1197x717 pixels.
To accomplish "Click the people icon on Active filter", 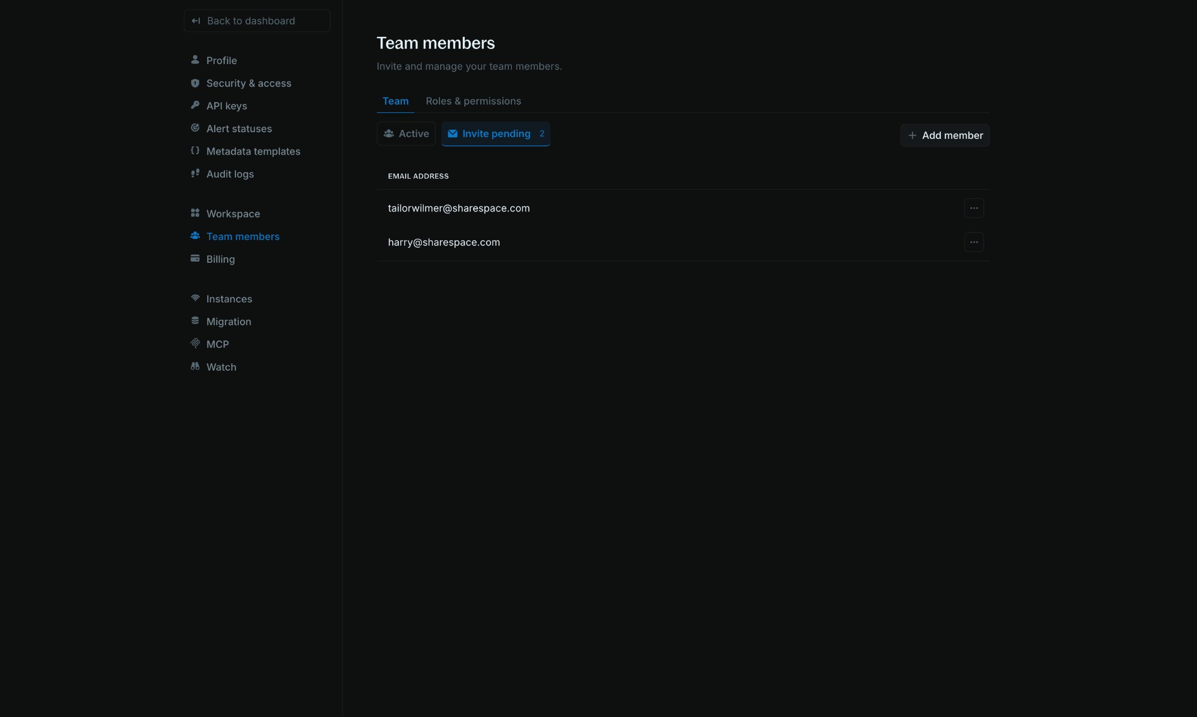I will [389, 134].
